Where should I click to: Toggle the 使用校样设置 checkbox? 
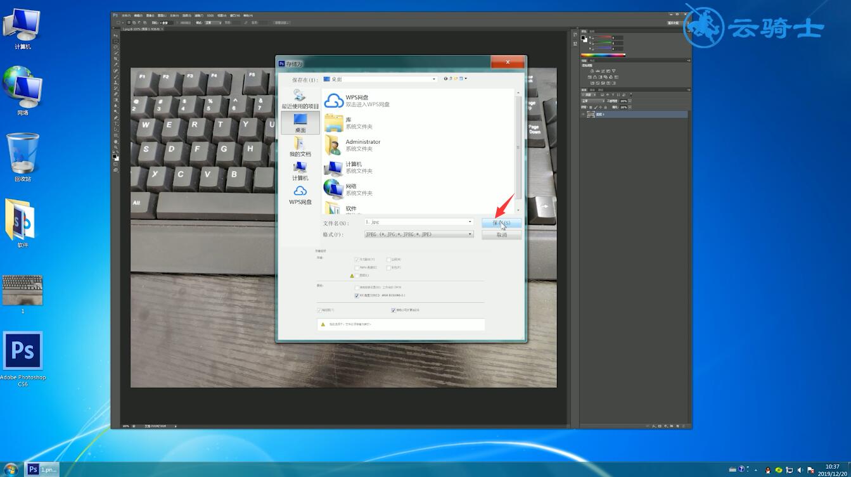(357, 287)
